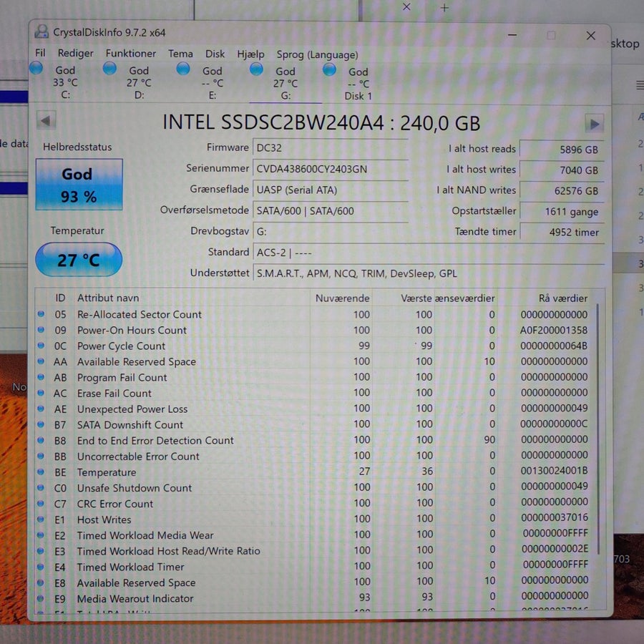Open the Hjælp menu
644x644 pixels.
click(x=250, y=54)
